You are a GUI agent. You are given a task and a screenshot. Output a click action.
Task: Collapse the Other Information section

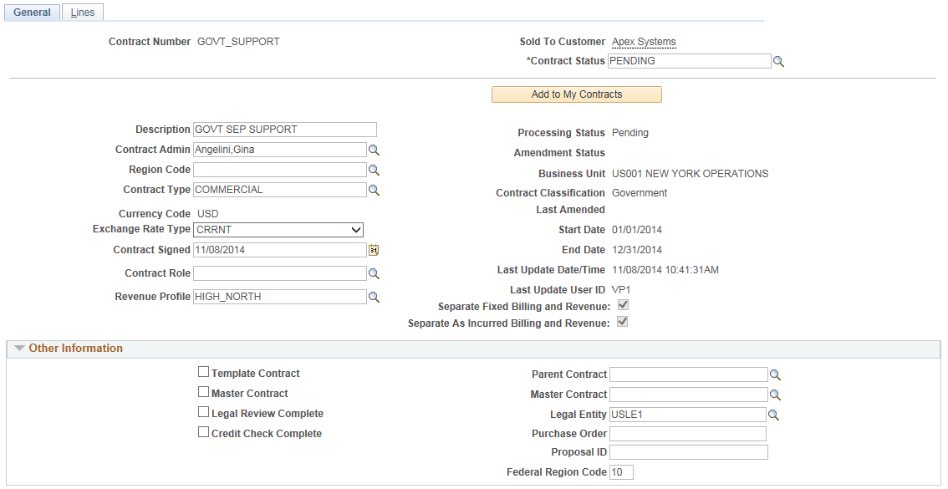(x=20, y=348)
